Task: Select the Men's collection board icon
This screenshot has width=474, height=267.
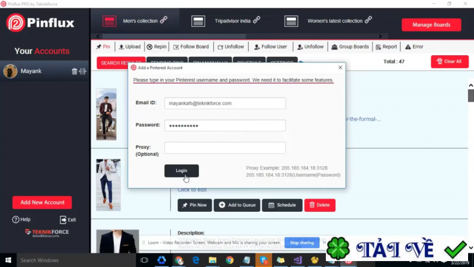Action: tap(109, 21)
